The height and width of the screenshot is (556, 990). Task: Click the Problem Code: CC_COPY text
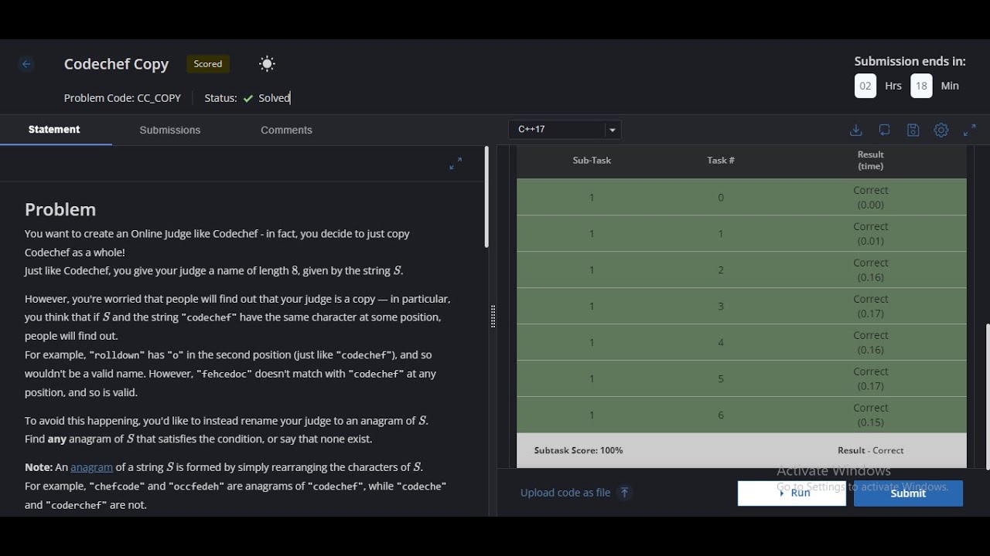tap(122, 98)
